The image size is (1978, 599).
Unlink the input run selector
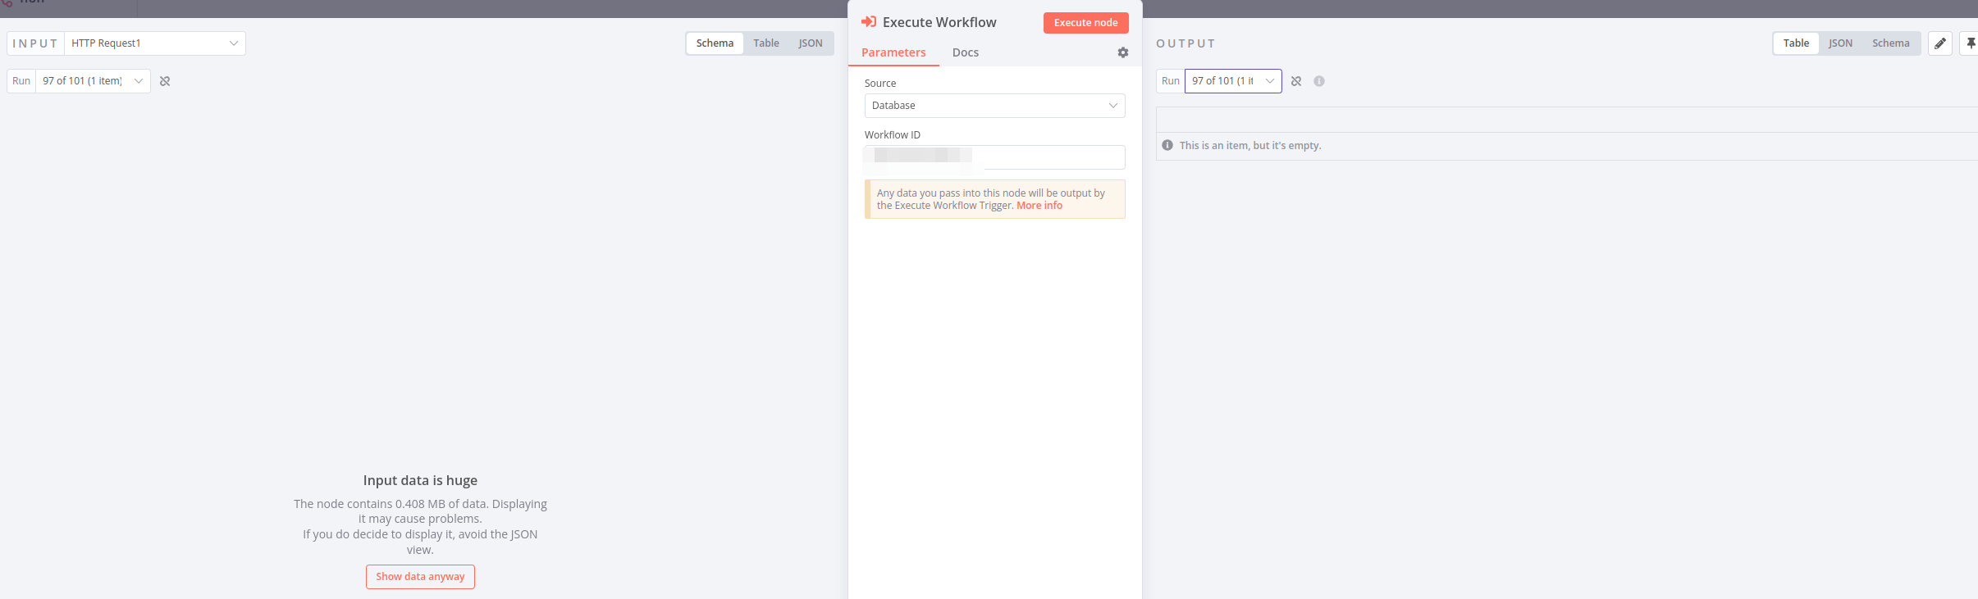tap(165, 81)
